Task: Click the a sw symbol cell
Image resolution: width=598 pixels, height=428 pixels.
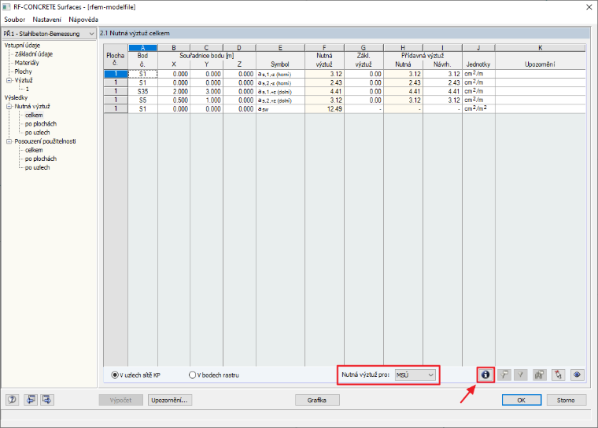Action: tap(280, 109)
